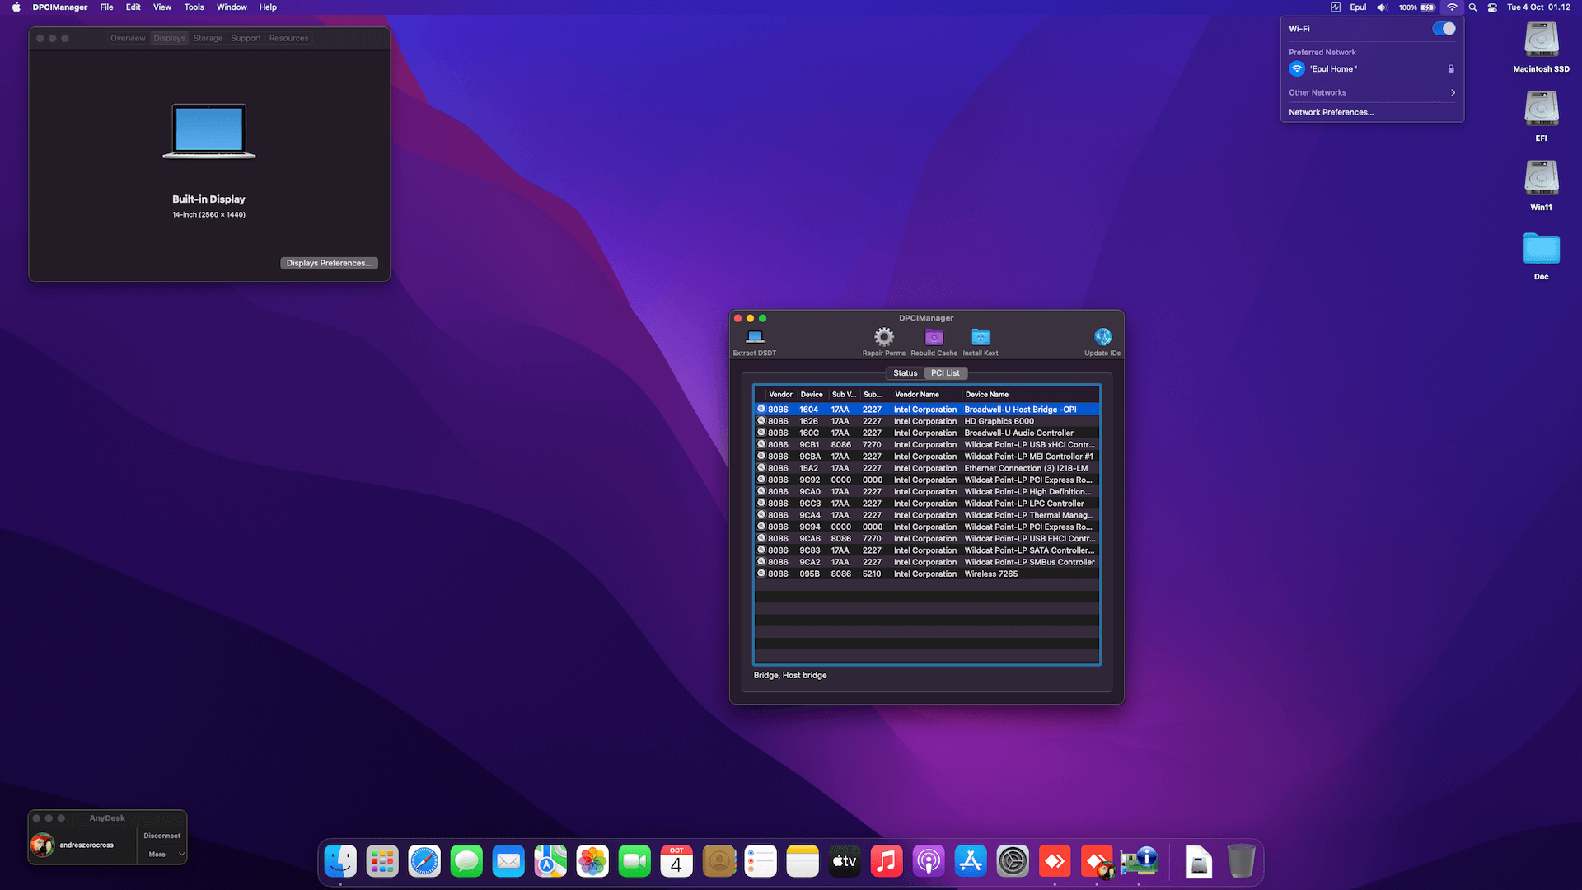The height and width of the screenshot is (890, 1582).
Task: Turn off the Wi-Fi toggle switch
Action: pos(1444,29)
